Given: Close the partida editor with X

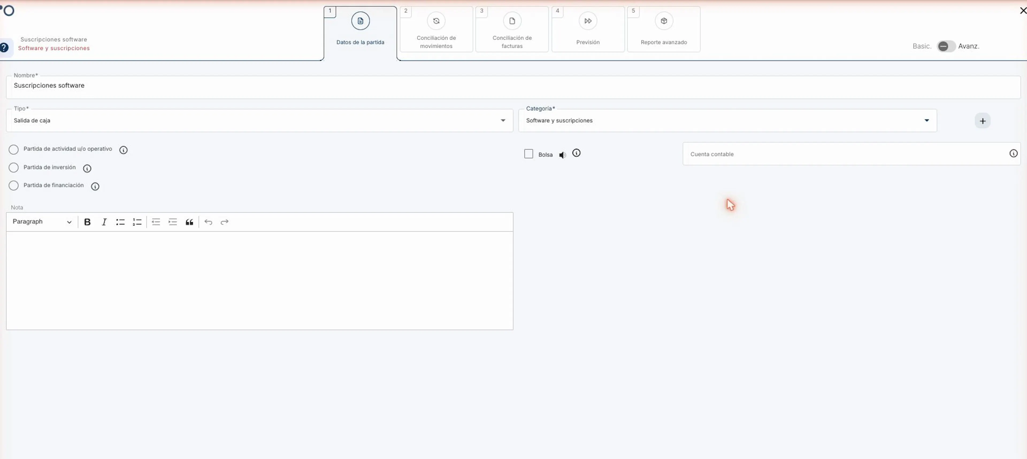Looking at the screenshot, I should point(1023,11).
